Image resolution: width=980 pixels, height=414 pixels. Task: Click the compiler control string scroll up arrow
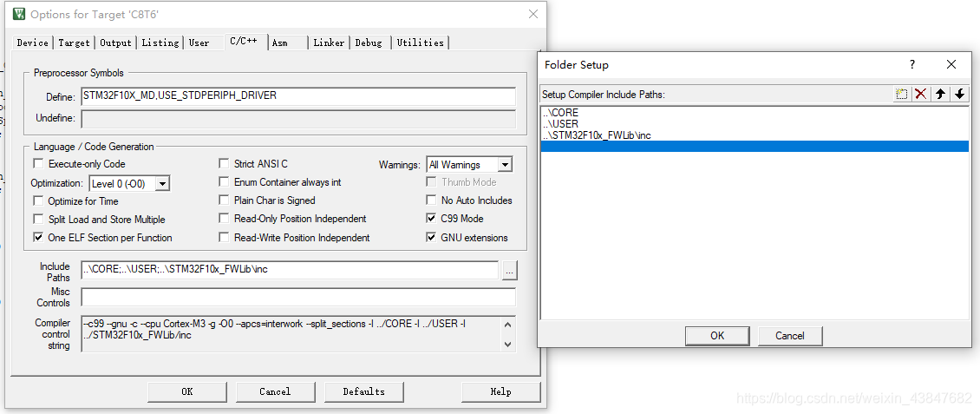[507, 325]
